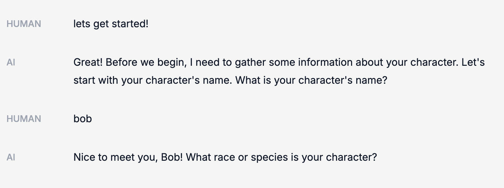This screenshot has width=504, height=188.
Task: Click the word "information" in the AI message
Action: click(x=325, y=62)
